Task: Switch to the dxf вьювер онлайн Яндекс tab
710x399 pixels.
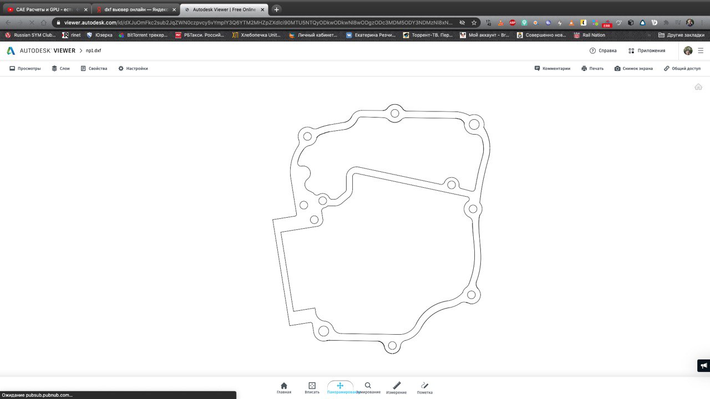Action: click(135, 9)
